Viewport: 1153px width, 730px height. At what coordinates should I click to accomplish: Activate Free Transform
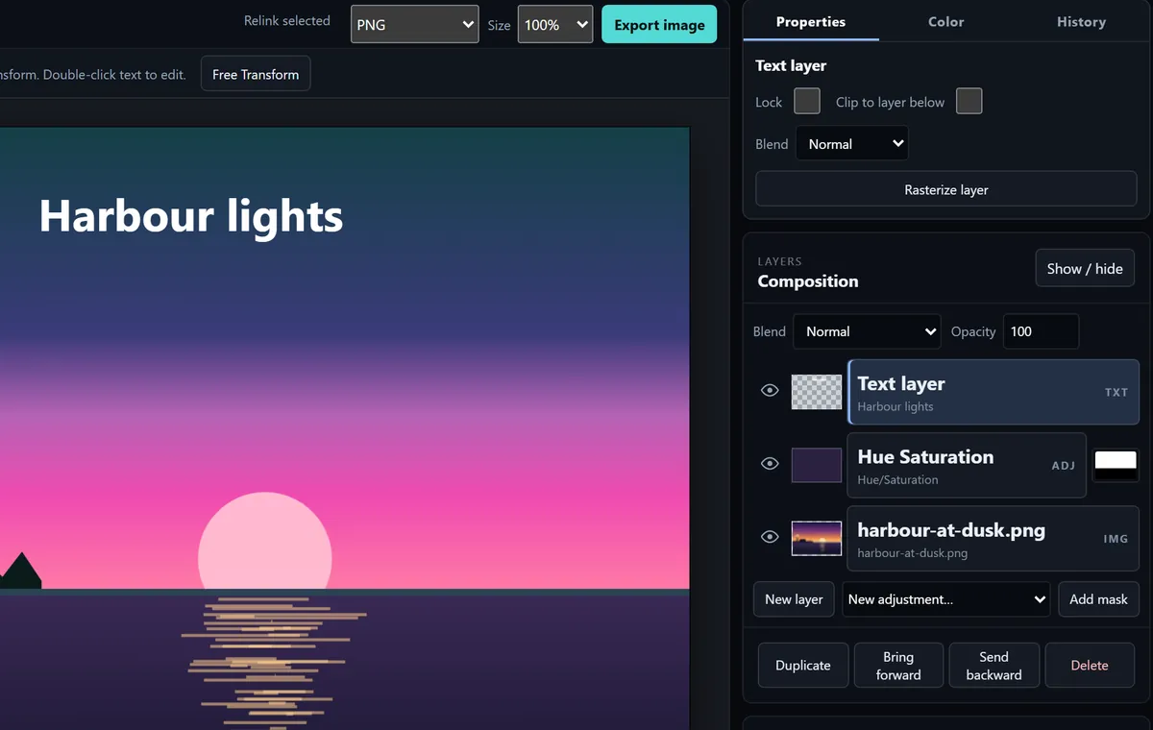256,74
